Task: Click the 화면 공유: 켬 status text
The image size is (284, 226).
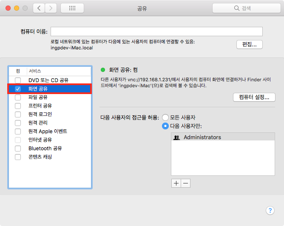Action: click(123, 70)
